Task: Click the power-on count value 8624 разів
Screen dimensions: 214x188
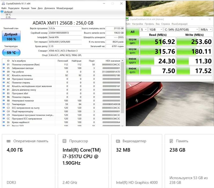Action: 115,42
